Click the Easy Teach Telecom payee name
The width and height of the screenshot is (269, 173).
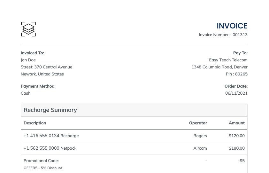pyautogui.click(x=228, y=60)
